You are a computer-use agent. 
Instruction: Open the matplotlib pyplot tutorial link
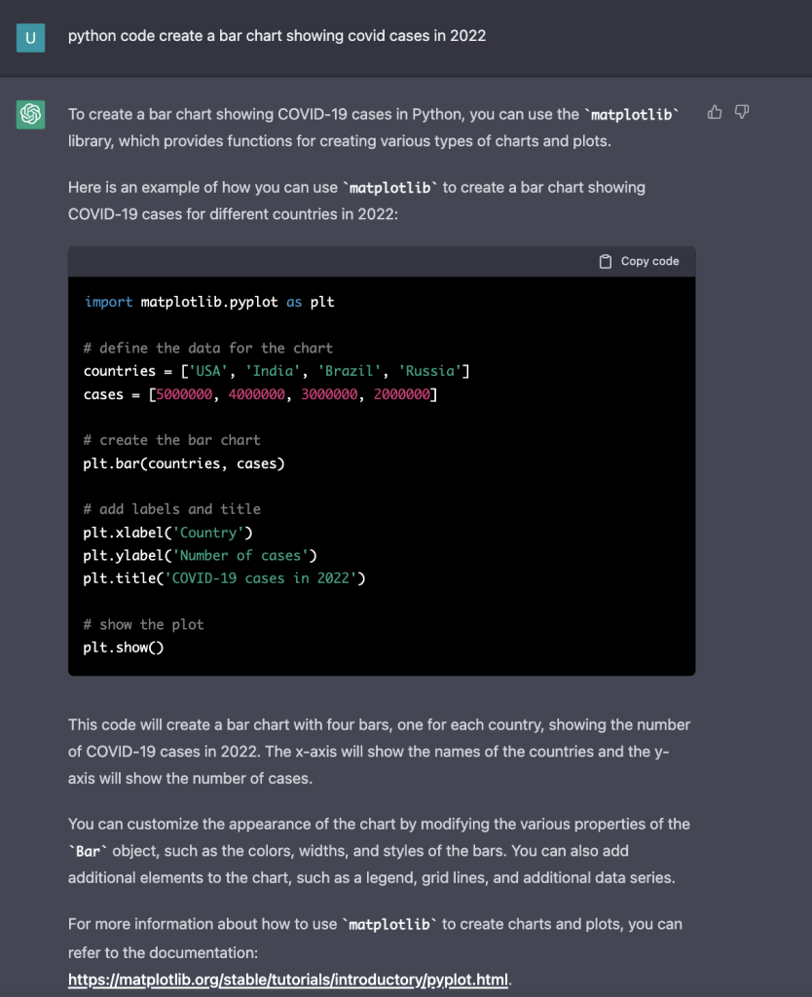coord(288,979)
